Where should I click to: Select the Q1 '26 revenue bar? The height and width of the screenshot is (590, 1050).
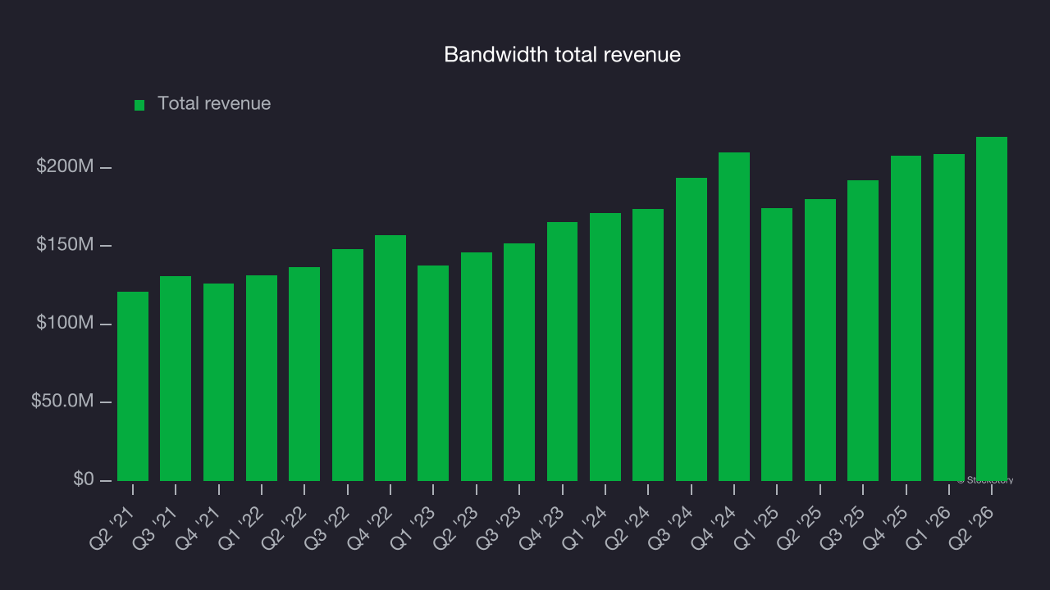tap(949, 317)
